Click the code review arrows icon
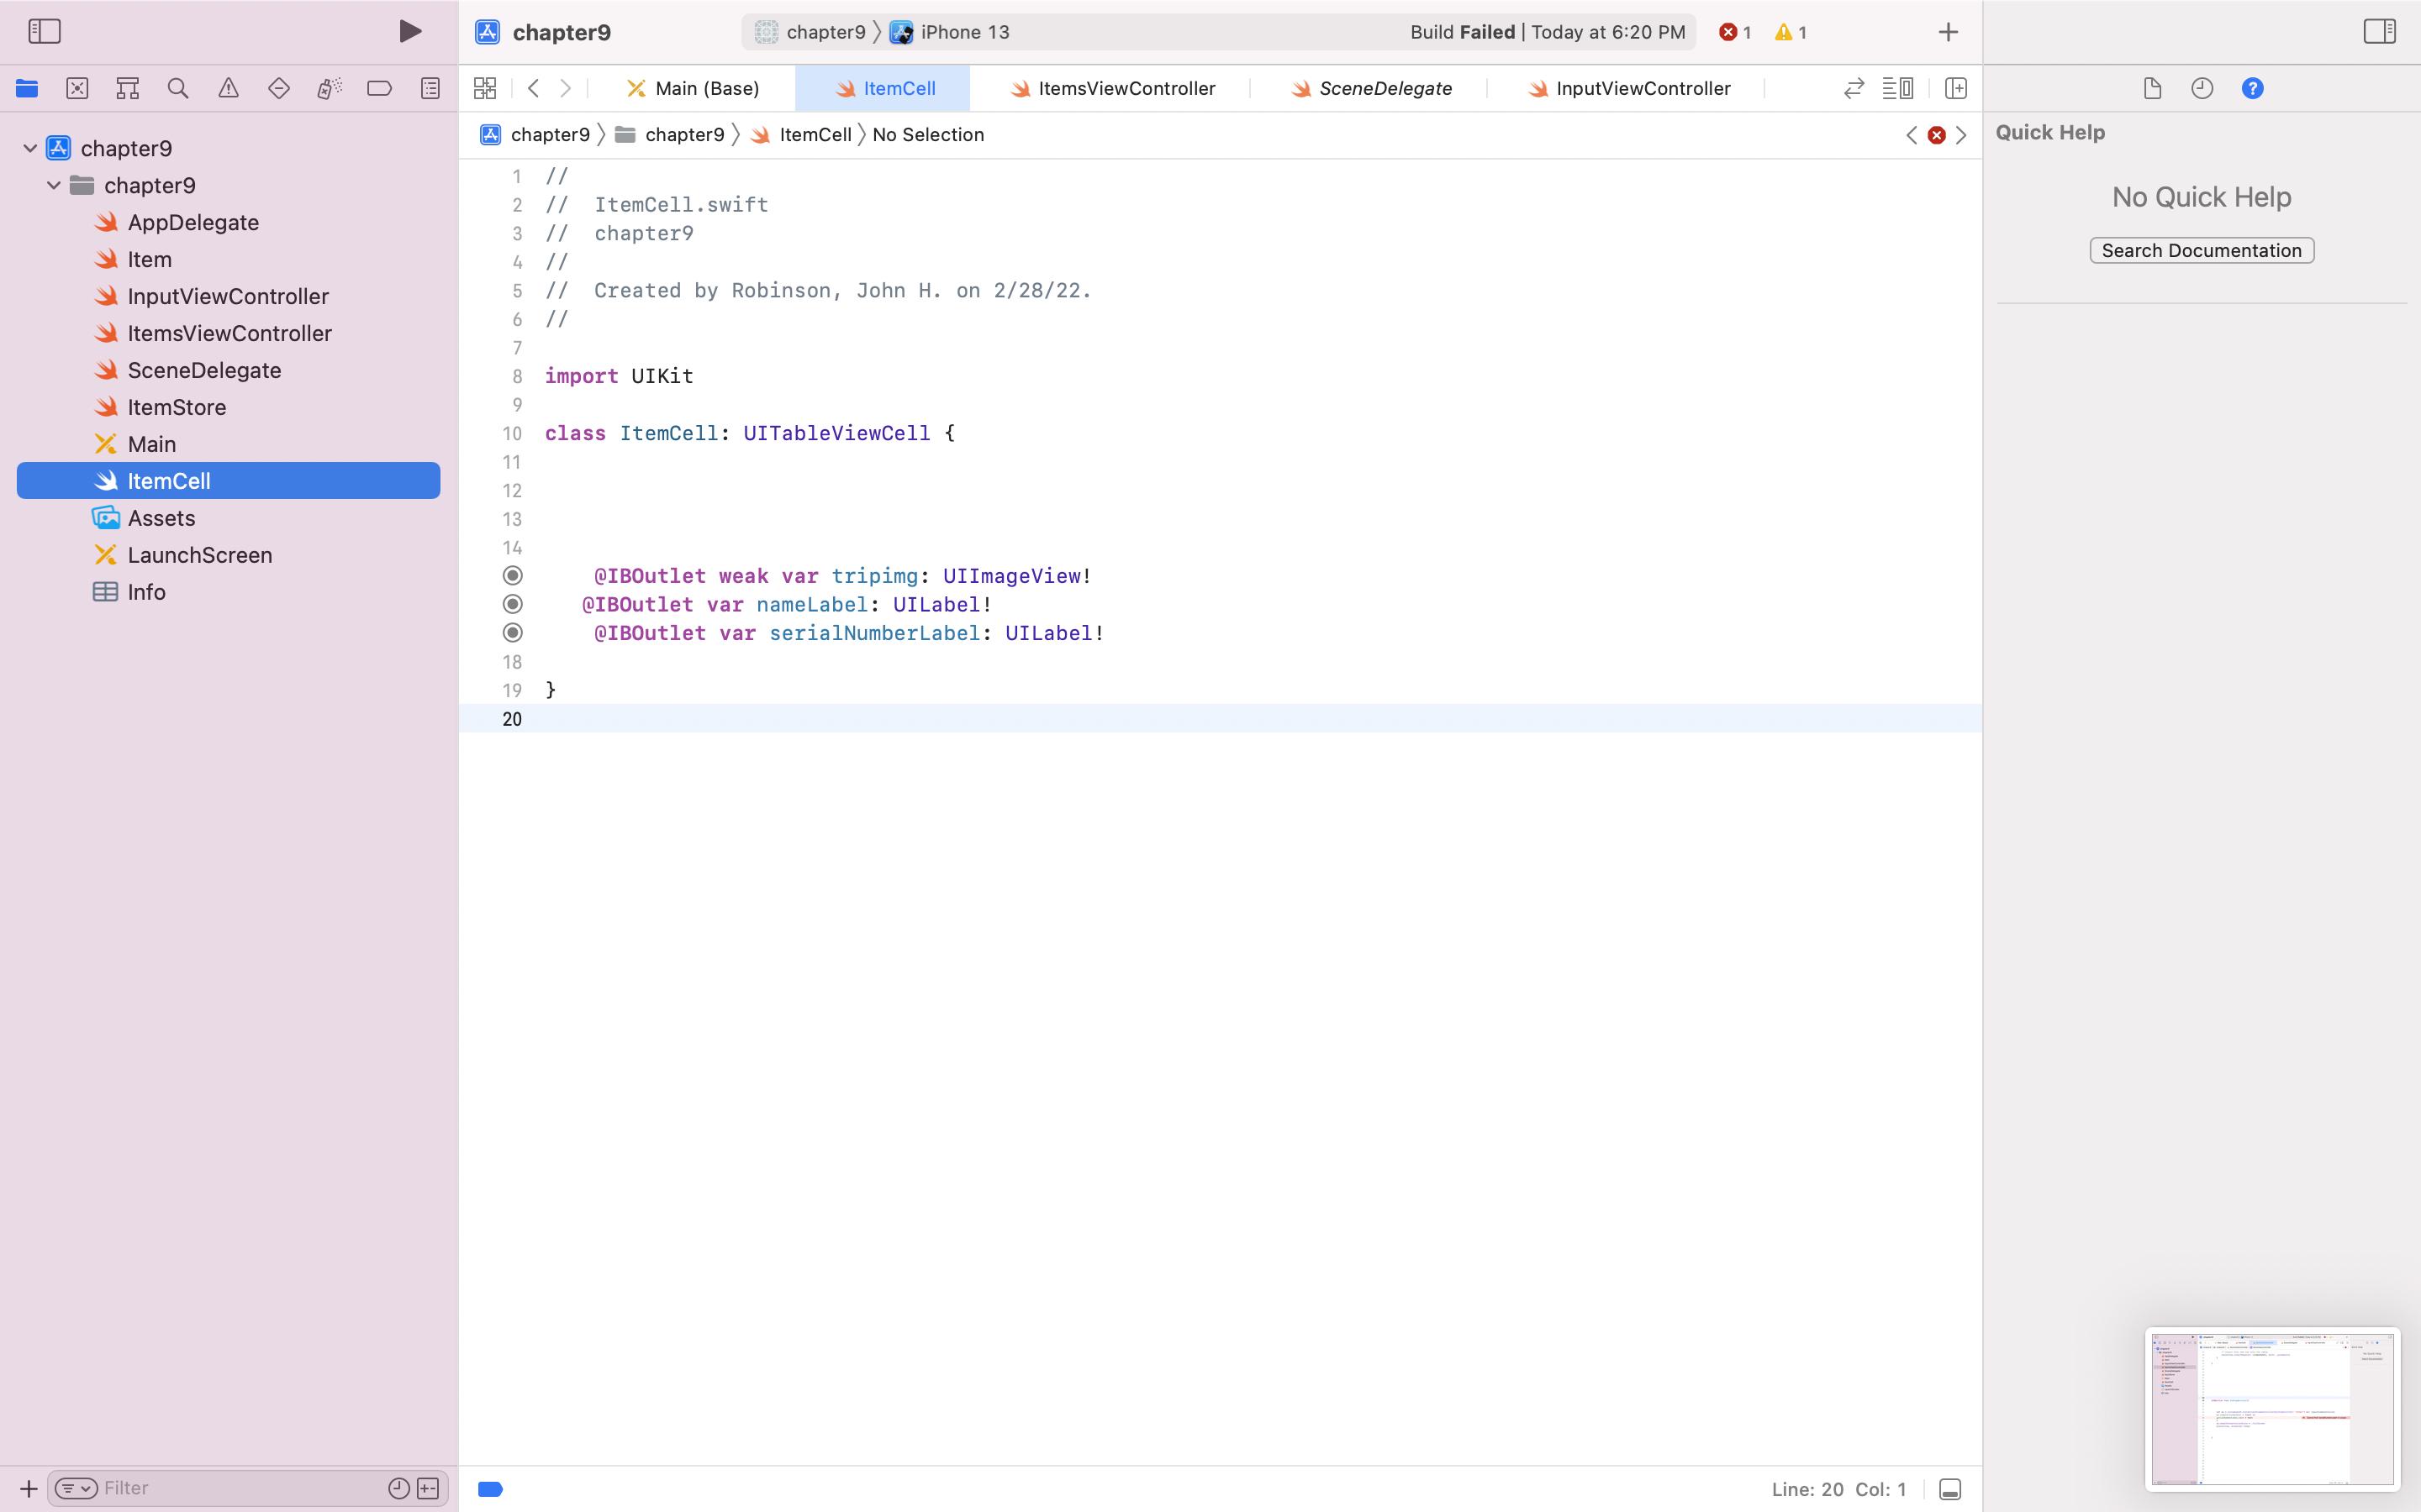 pyautogui.click(x=1854, y=89)
